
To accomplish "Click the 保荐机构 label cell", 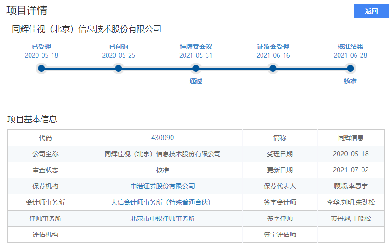I will tap(45, 186).
